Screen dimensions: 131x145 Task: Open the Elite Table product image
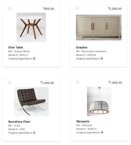pos(31,27)
